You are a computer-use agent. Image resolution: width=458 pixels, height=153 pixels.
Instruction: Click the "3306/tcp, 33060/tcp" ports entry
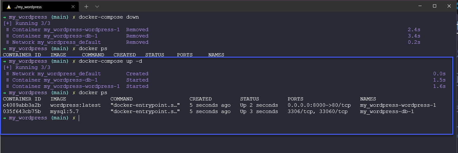(x=318, y=111)
